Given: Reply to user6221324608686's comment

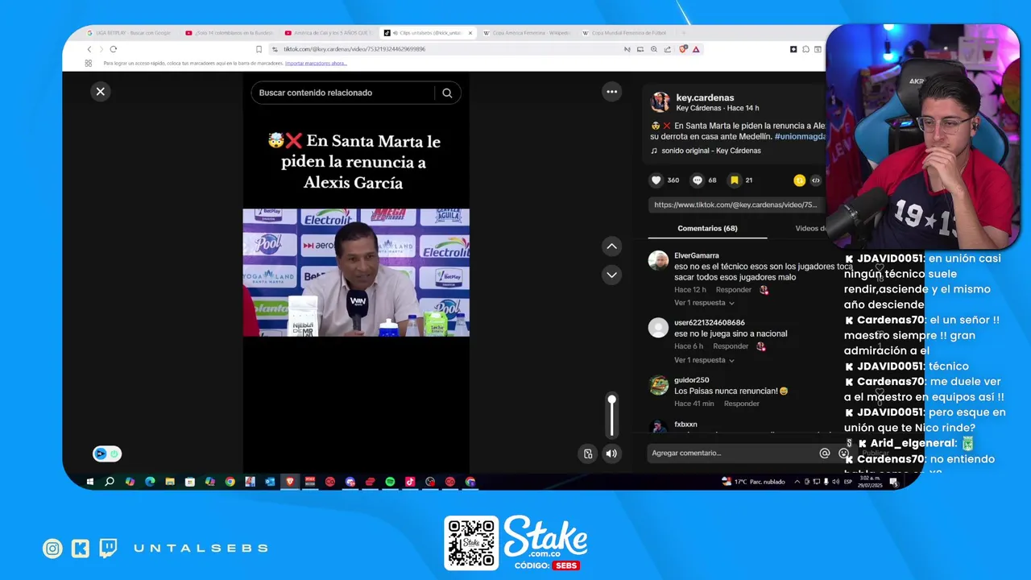Looking at the screenshot, I should pyautogui.click(x=731, y=346).
